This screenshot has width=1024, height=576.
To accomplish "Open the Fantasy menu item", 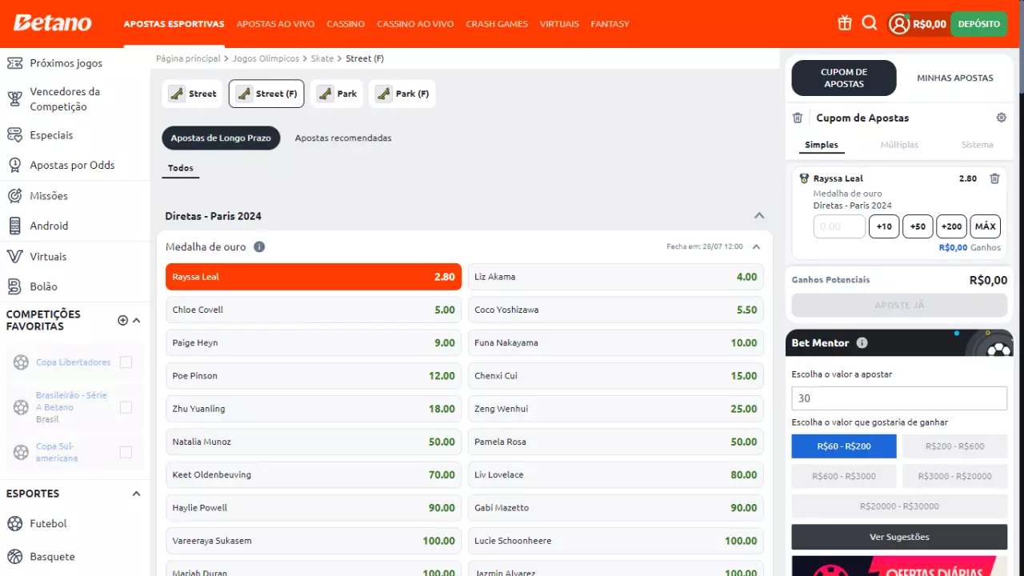I will (x=610, y=24).
